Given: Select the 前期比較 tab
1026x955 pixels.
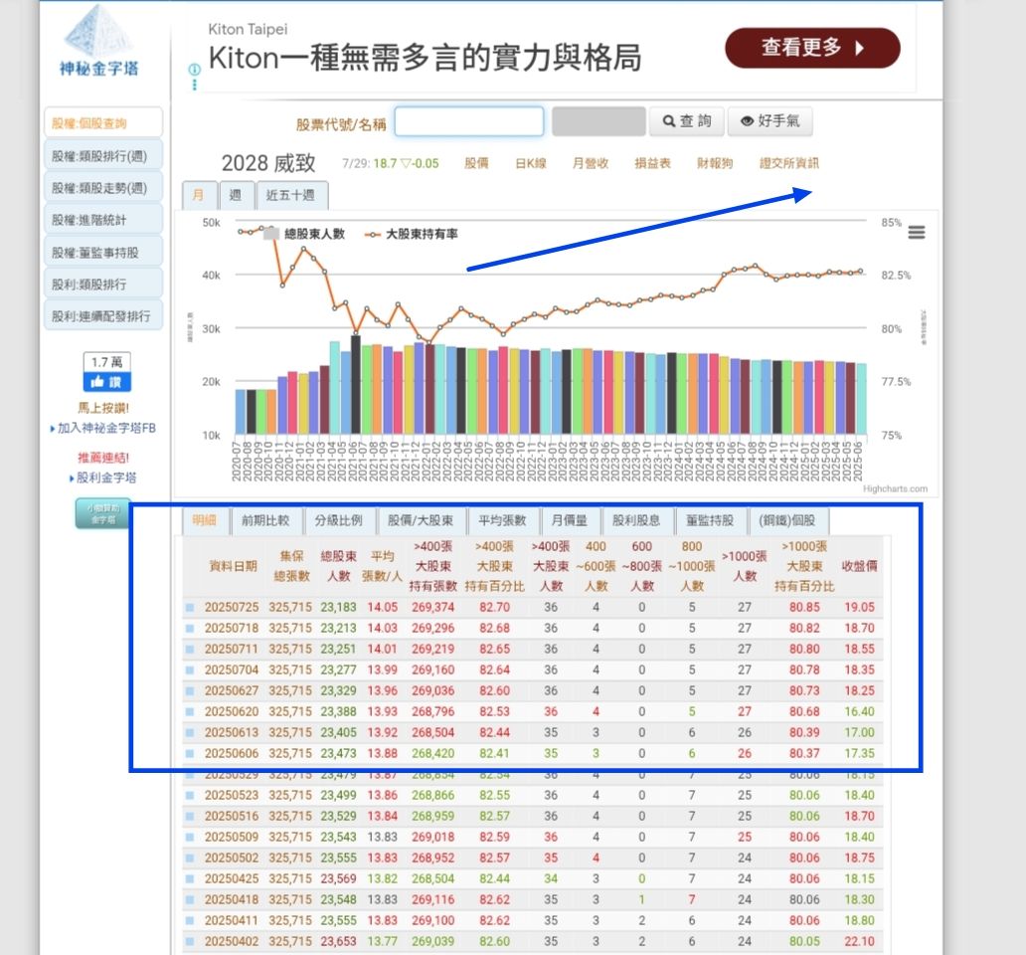Looking at the screenshot, I should [265, 520].
